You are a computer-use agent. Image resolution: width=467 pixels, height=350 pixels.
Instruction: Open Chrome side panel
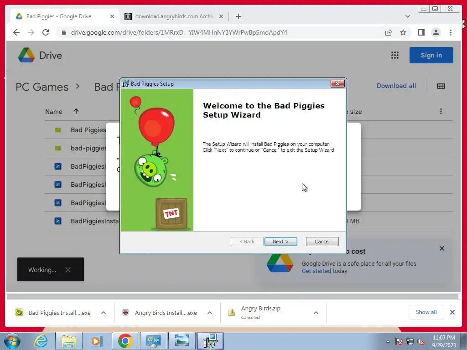[421, 32]
